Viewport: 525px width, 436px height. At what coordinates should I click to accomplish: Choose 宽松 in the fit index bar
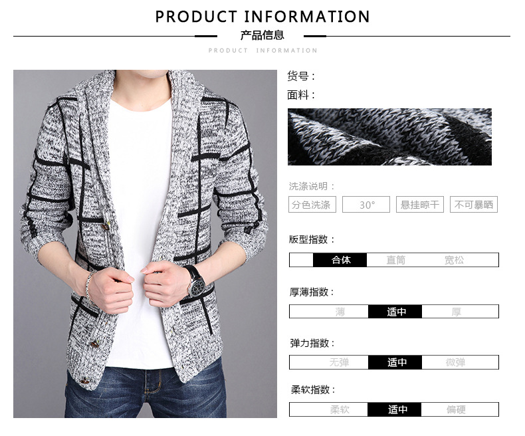click(x=454, y=260)
